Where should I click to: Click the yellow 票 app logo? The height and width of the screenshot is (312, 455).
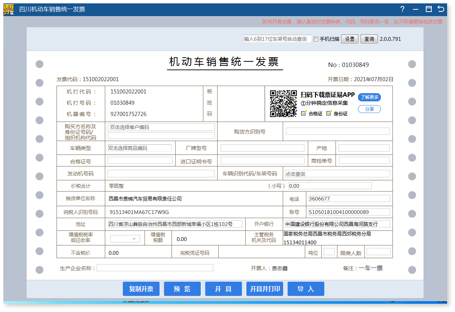tap(9, 9)
